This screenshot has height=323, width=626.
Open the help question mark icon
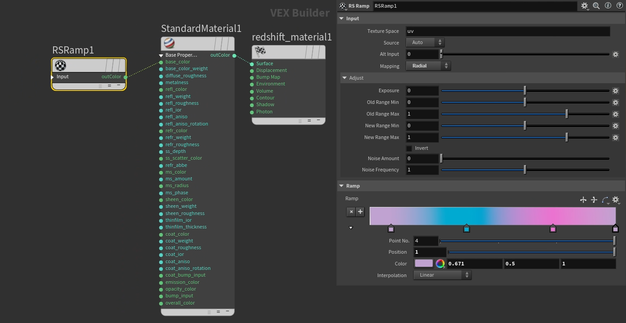(x=619, y=6)
